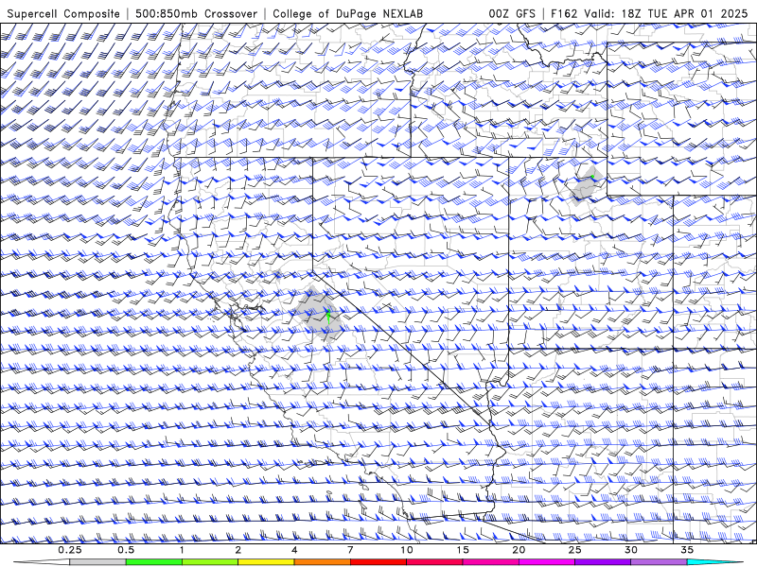Click the "College of DuPage NEXLAB" label
The height and width of the screenshot is (567, 757).
click(347, 13)
